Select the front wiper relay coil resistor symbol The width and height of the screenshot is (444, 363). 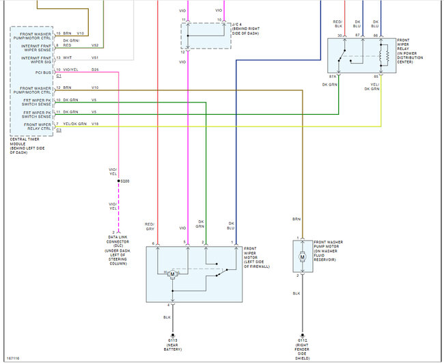(387, 55)
